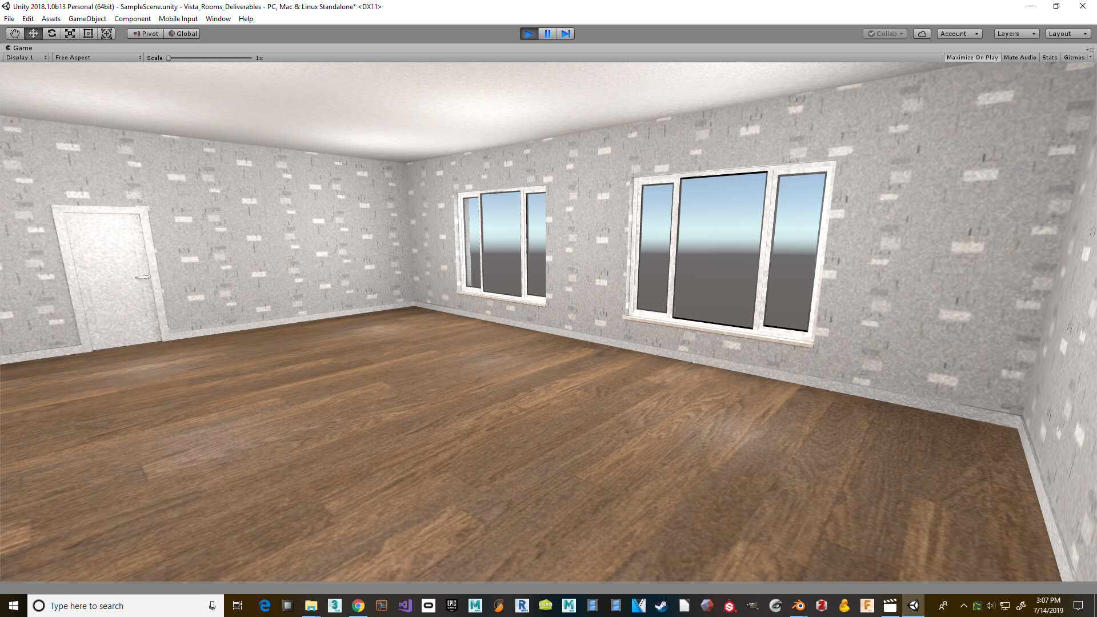Screen dimensions: 1097x617
Task: Select the Rect Transform tool
Action: click(x=88, y=34)
